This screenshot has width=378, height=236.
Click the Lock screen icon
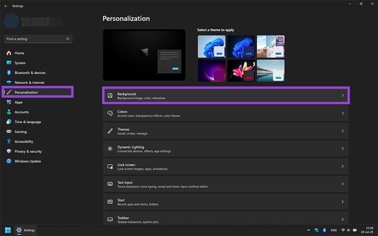tap(110, 167)
